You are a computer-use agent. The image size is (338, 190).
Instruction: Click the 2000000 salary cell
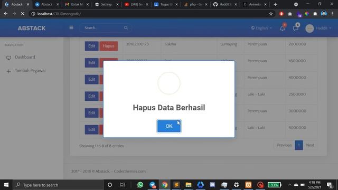click(x=297, y=44)
